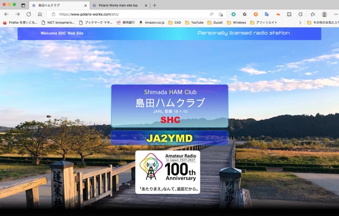This screenshot has height=216, width=339.
Task: Go to the browser home page icon
Action: click(x=40, y=14)
